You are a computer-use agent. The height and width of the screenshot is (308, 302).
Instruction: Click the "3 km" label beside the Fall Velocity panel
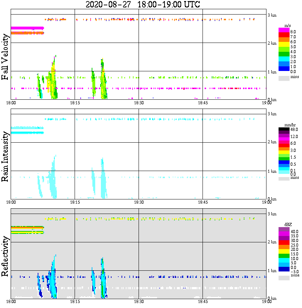coord(272,16)
